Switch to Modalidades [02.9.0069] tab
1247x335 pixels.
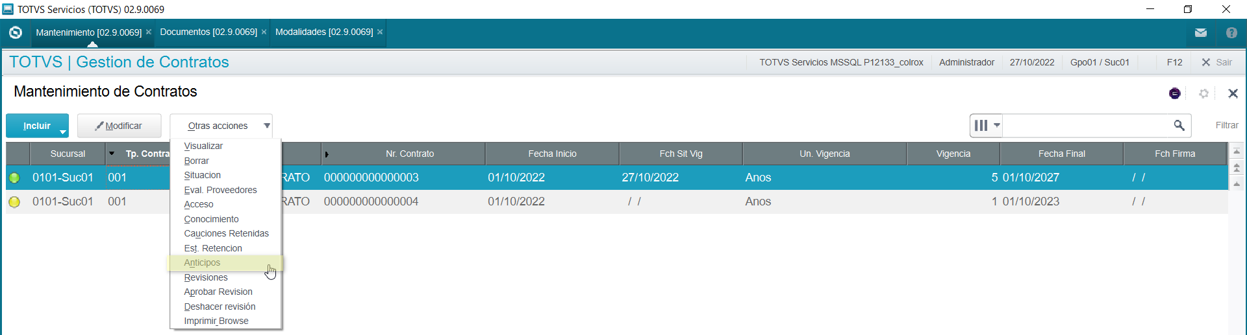click(x=324, y=32)
